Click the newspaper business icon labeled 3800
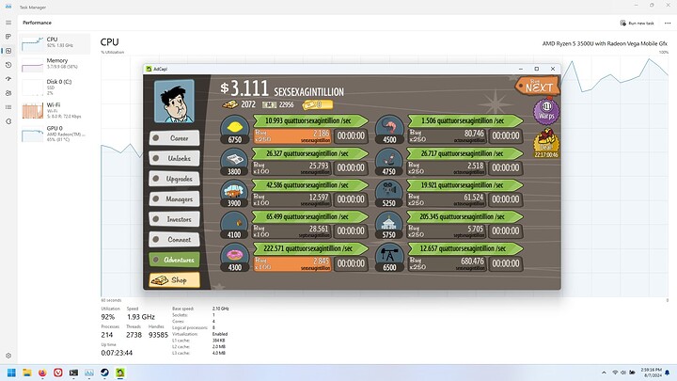This screenshot has width=677, height=381. (x=234, y=162)
